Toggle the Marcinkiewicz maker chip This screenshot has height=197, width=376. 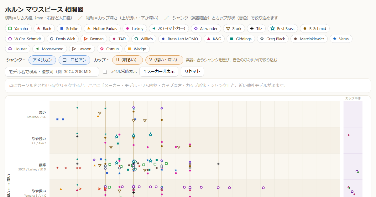(309, 39)
